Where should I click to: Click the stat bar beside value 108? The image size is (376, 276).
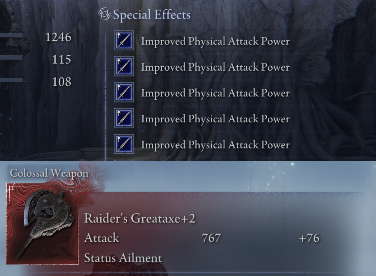coord(11,80)
